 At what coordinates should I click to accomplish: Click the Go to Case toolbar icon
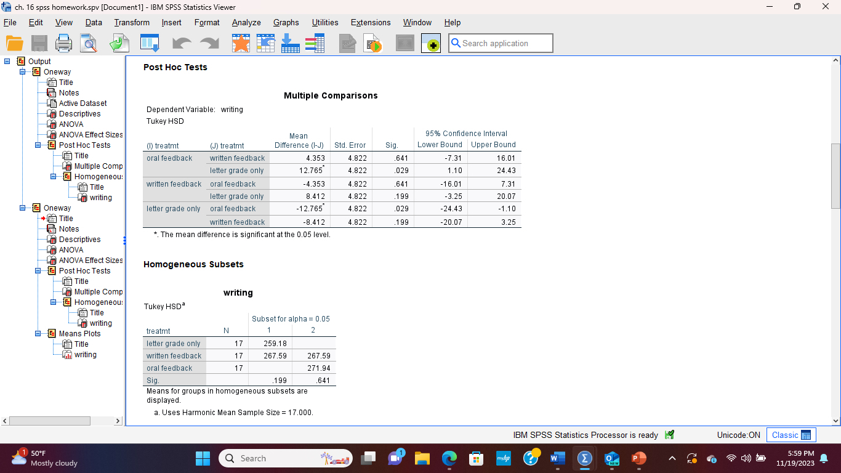click(266, 43)
